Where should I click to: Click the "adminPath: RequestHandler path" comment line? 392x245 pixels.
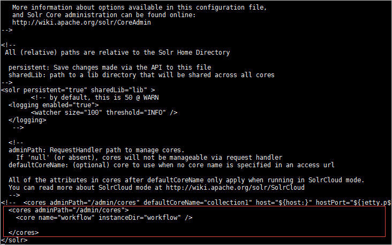96,150
